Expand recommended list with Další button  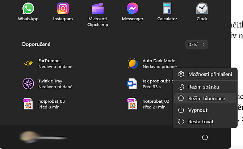coord(196,44)
